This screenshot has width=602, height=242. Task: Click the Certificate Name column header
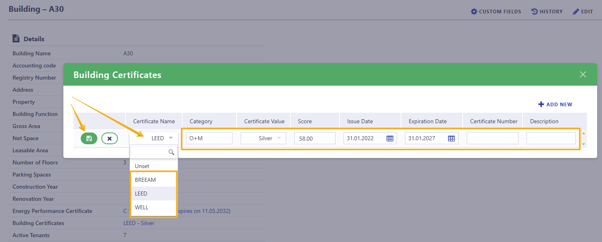(x=154, y=121)
